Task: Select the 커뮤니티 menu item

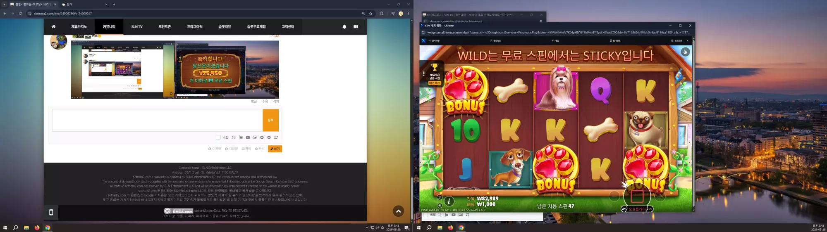Action: pyautogui.click(x=109, y=26)
